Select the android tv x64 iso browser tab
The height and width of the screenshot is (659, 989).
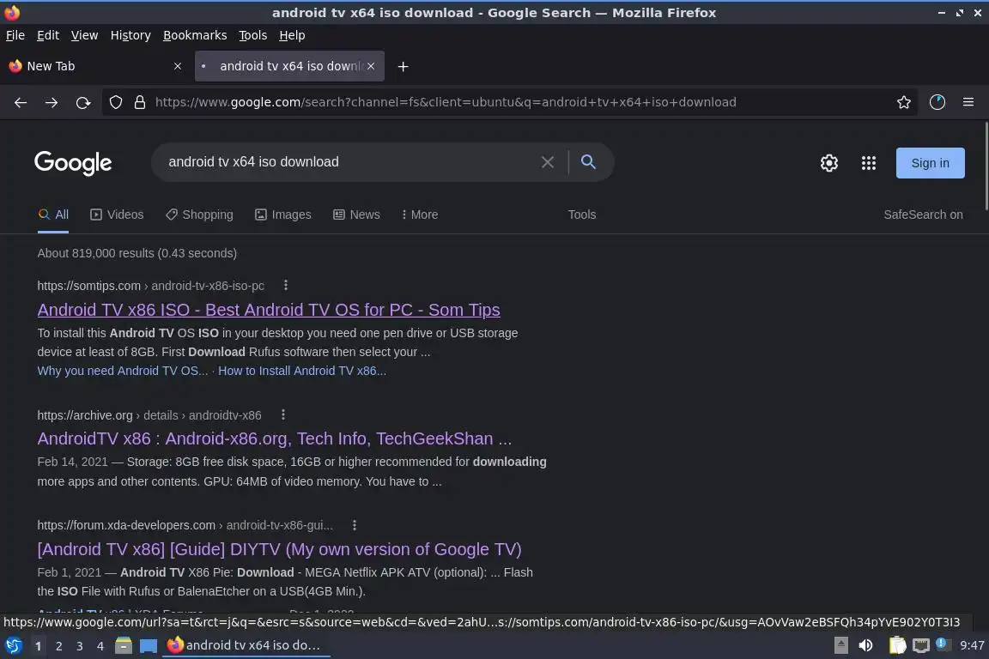289,66
